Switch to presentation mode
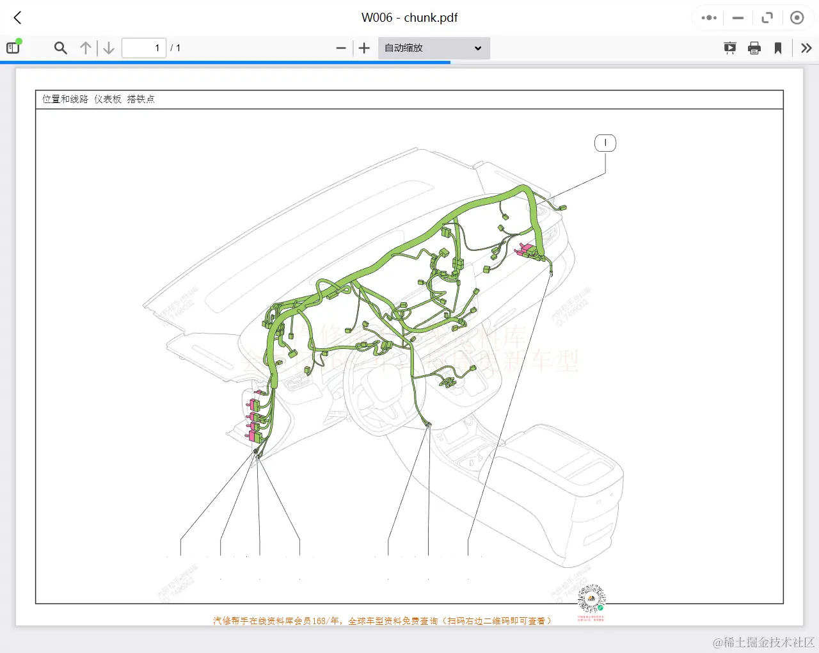 (x=729, y=48)
